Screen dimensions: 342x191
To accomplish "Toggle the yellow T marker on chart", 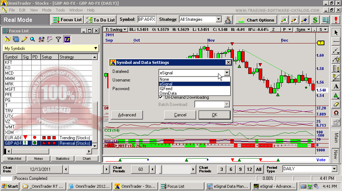I will pos(320,43).
